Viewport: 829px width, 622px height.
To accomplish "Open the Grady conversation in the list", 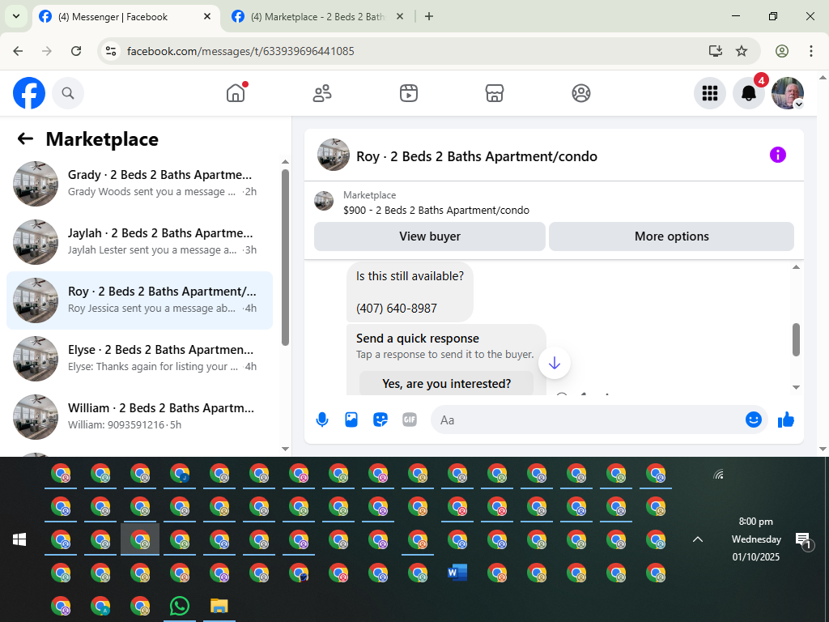I will tap(139, 184).
